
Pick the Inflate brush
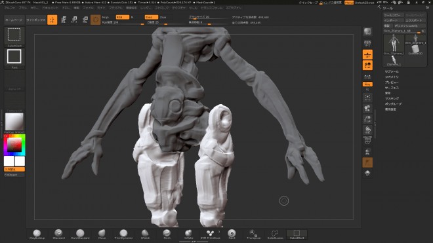tap(188, 234)
